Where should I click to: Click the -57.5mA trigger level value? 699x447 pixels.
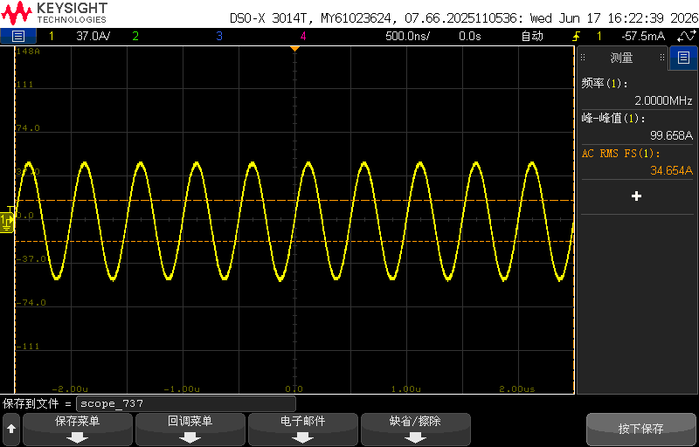click(x=642, y=36)
